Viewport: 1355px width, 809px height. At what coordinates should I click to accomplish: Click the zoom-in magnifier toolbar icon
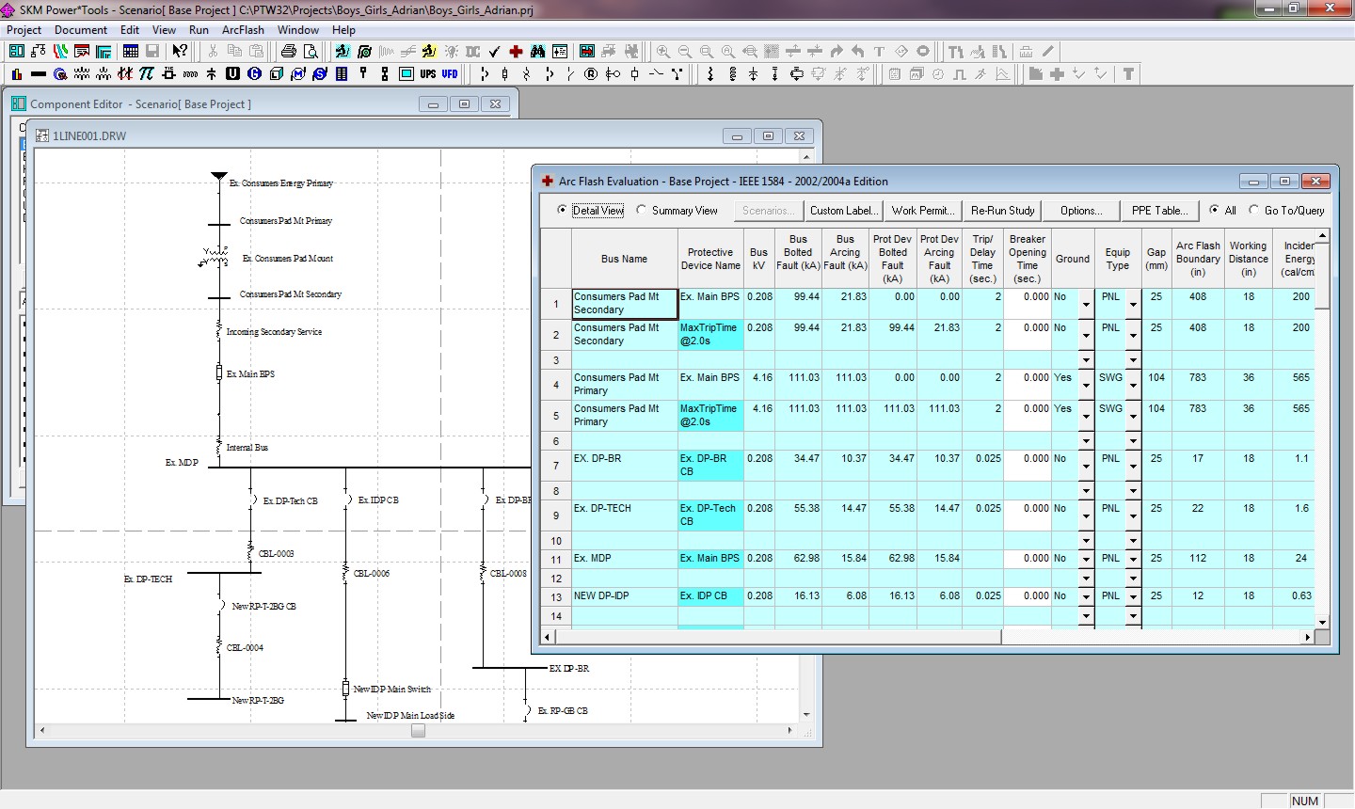pos(663,52)
